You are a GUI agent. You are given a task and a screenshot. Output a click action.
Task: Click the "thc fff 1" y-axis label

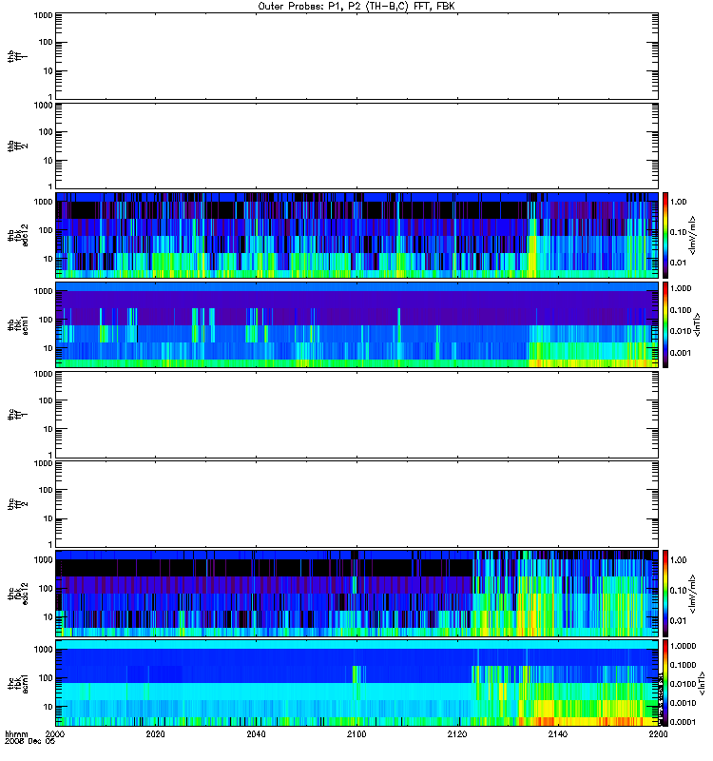[x=17, y=415]
